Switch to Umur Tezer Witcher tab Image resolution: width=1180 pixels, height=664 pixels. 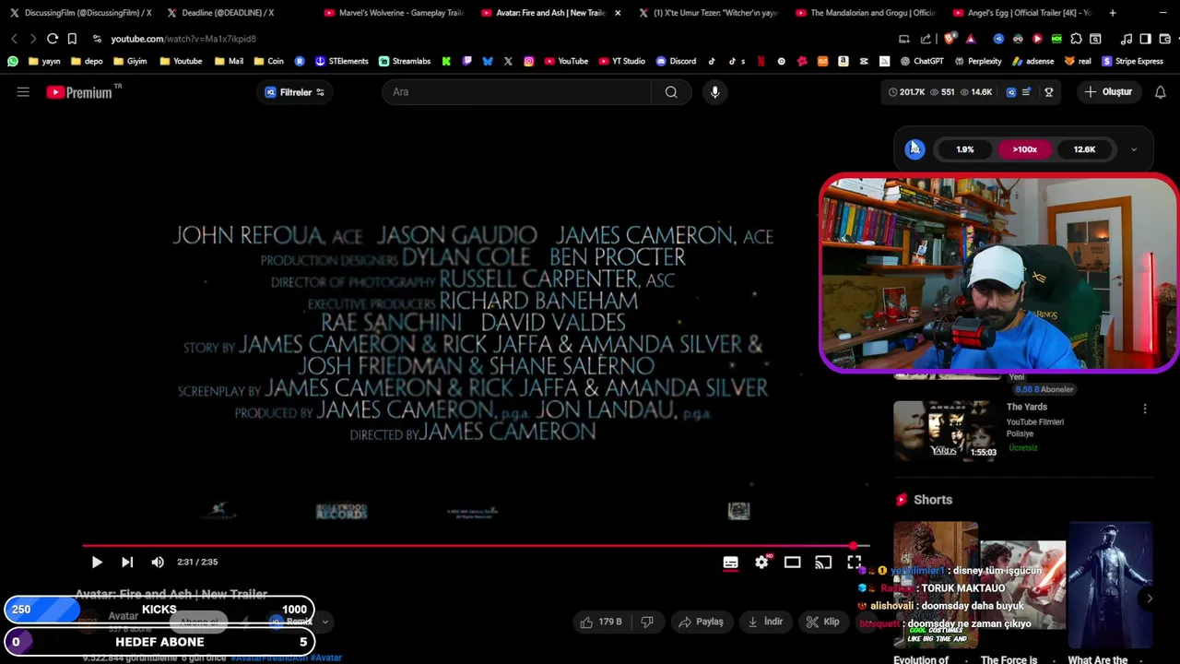tap(708, 13)
